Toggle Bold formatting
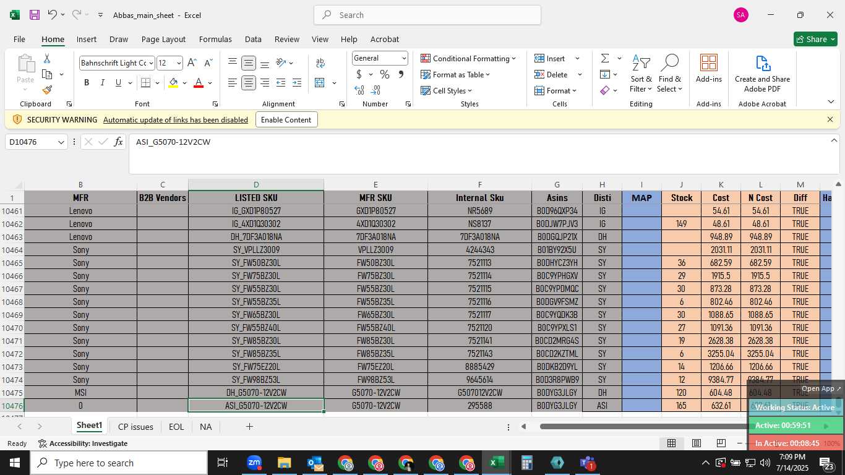Viewport: 845px width, 475px height. tap(87, 83)
